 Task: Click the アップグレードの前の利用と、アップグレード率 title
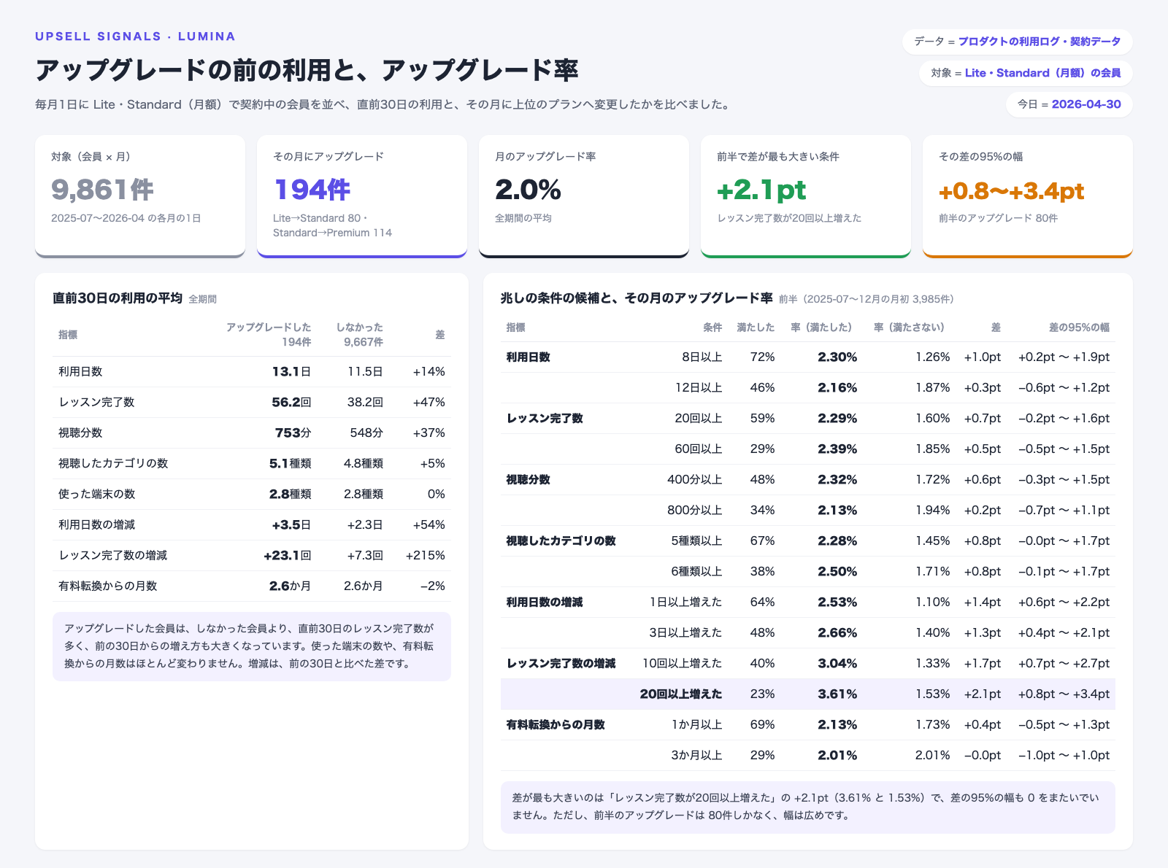tap(307, 70)
